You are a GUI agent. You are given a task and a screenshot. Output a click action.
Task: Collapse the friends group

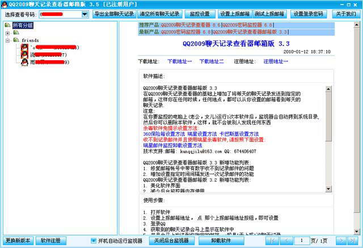point(7,40)
